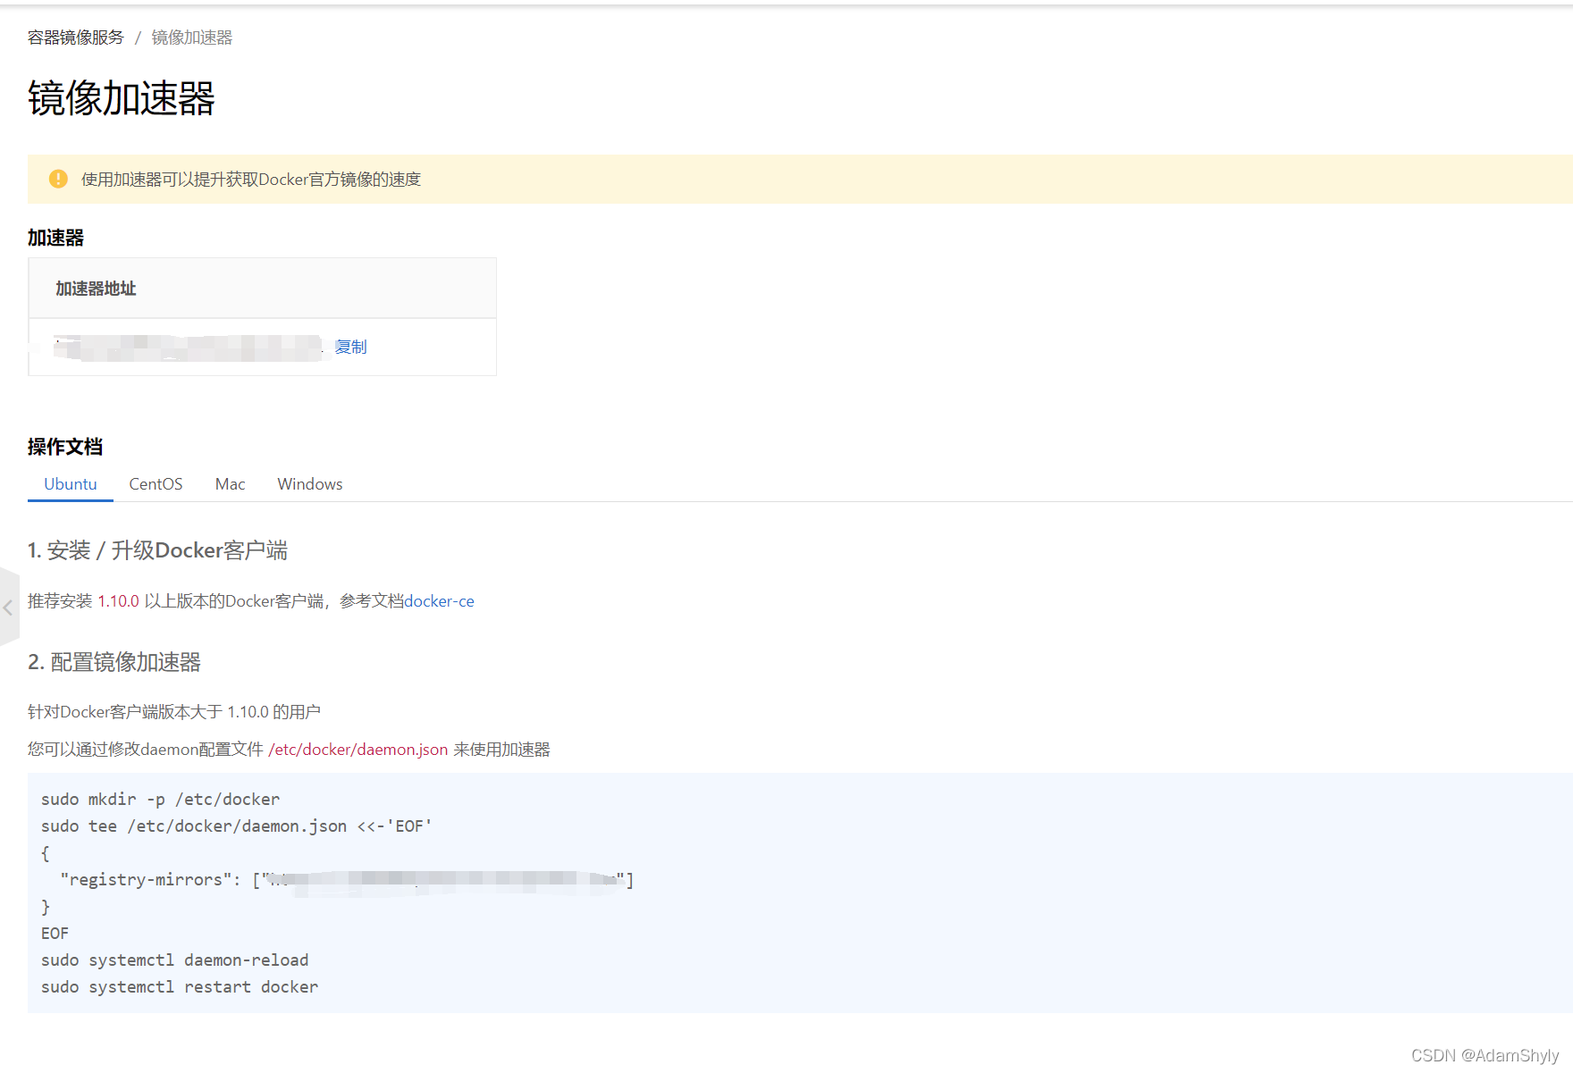Switch to the Mac tab

[x=230, y=484]
